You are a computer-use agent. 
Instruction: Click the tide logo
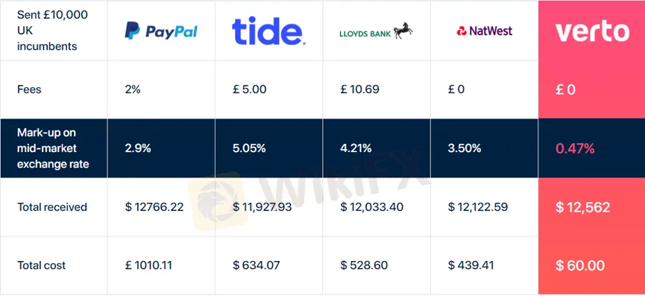(268, 31)
